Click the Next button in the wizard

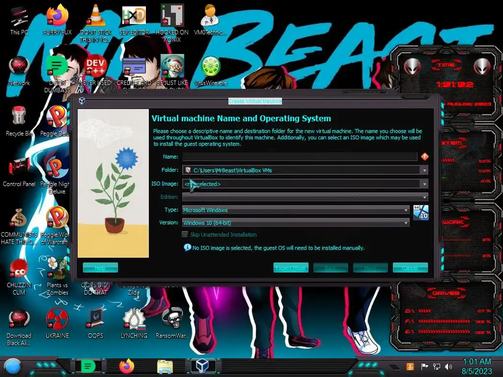coord(370,268)
